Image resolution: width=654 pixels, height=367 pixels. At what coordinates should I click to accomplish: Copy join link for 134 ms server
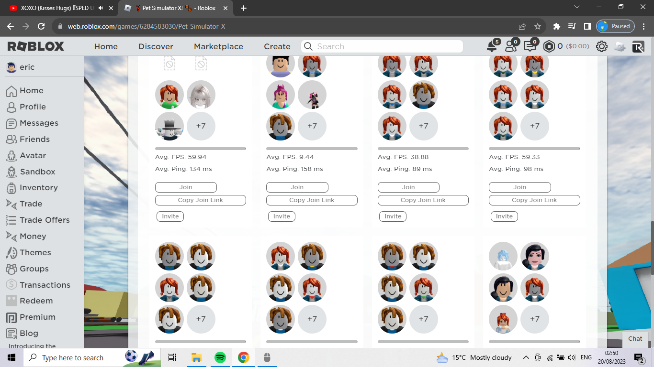pyautogui.click(x=201, y=200)
